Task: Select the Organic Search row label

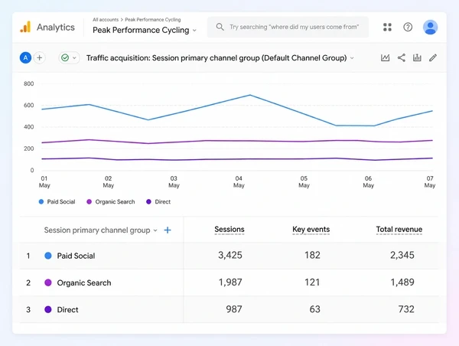Action: click(x=84, y=282)
